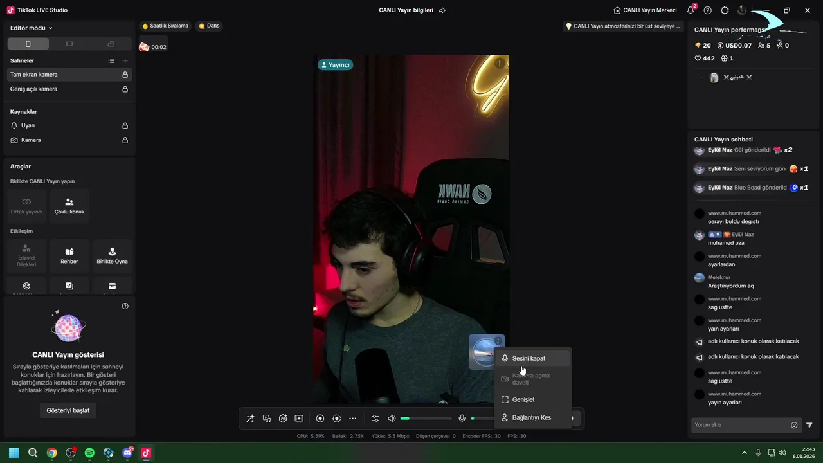Open the settings gear icon
The image size is (823, 463).
725,10
